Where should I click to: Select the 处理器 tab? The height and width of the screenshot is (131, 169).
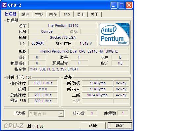[x=11, y=14]
